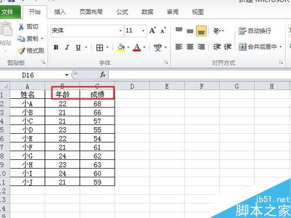Click the Select All corner triangle

[x=5, y=86]
